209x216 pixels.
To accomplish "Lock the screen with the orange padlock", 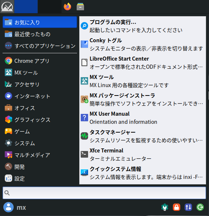I will tap(177, 207).
